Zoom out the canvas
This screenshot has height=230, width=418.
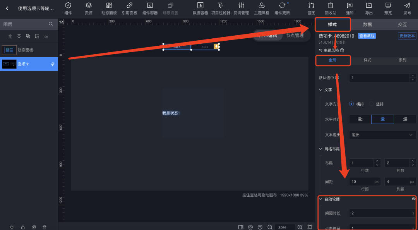click(270, 227)
